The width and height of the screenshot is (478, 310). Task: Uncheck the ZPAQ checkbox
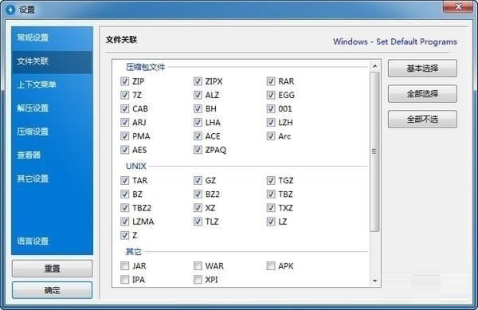pyautogui.click(x=198, y=150)
